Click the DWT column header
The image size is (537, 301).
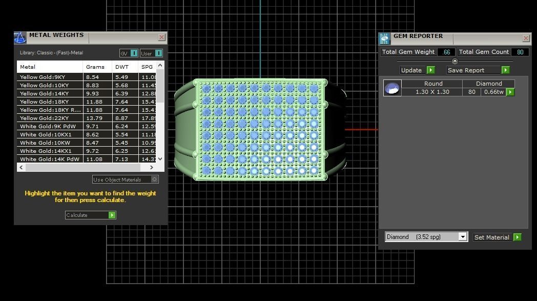[125, 67]
